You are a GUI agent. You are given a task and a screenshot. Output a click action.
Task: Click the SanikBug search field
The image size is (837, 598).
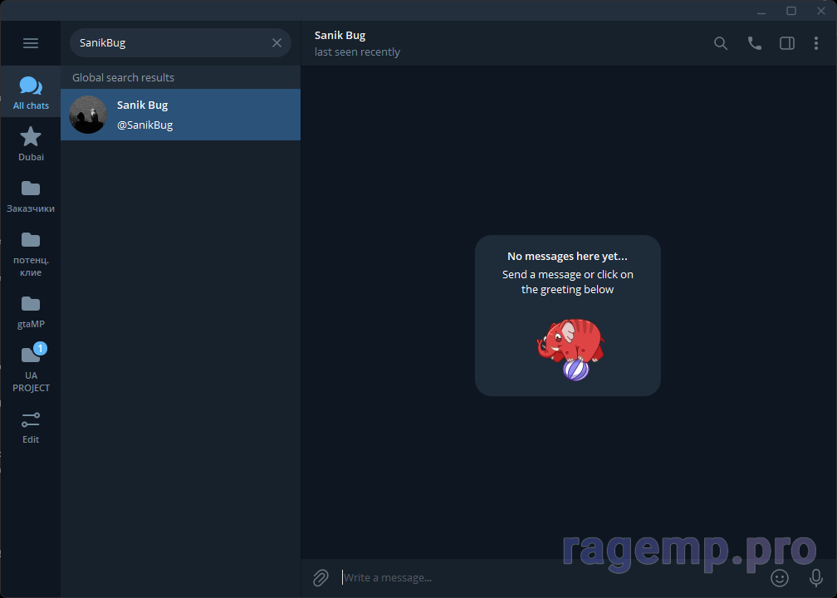point(180,42)
